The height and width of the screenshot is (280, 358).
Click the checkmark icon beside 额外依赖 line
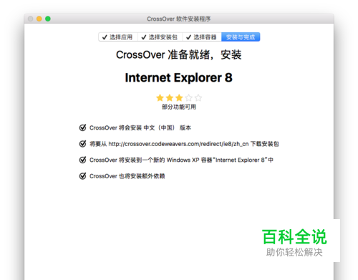[x=82, y=176]
